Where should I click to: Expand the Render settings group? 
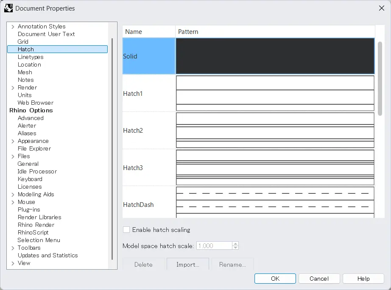click(x=13, y=87)
